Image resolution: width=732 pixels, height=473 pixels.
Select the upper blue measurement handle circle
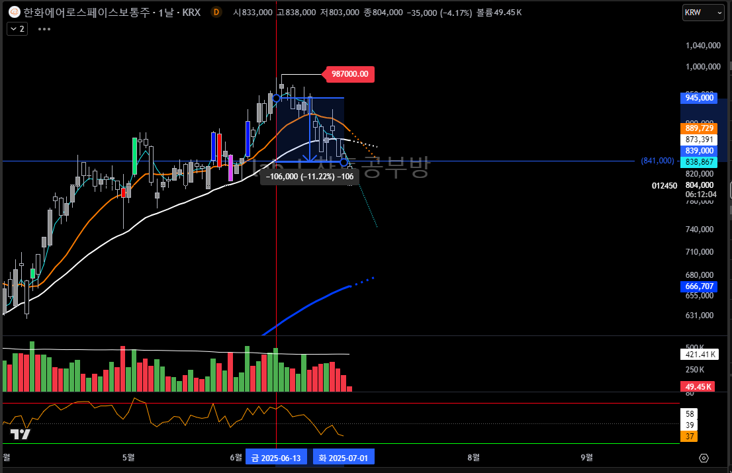pyautogui.click(x=277, y=98)
